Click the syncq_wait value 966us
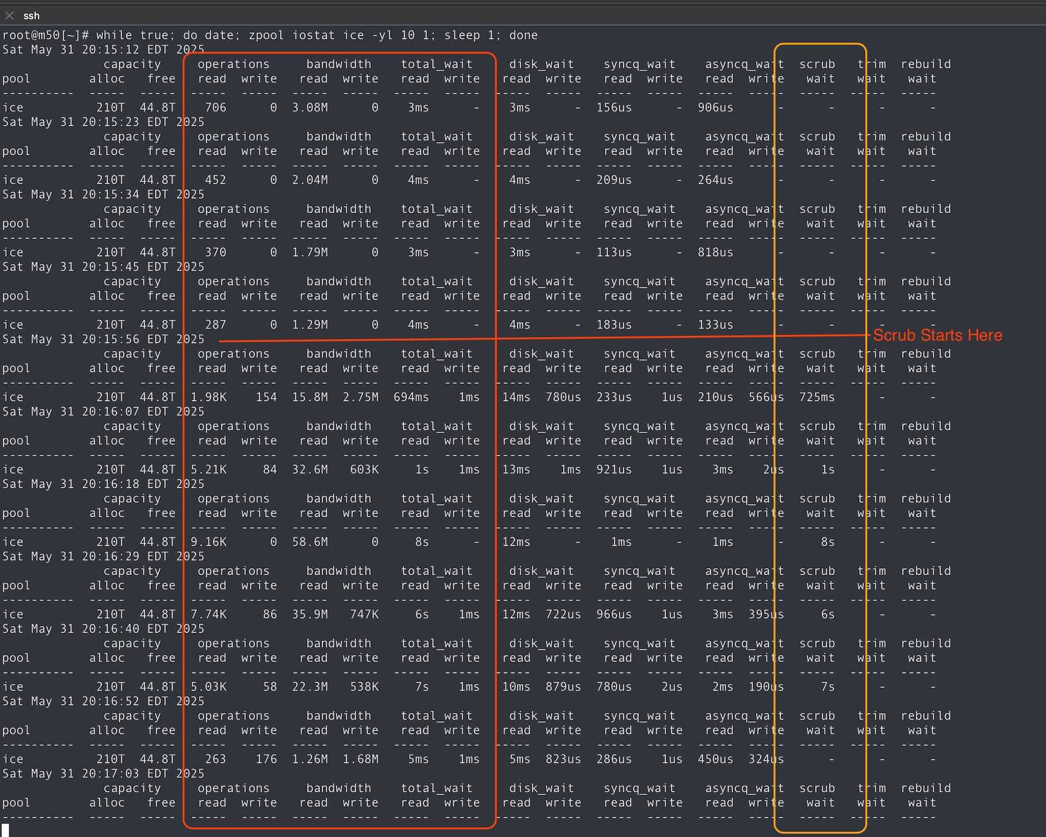This screenshot has width=1046, height=837. coord(614,614)
